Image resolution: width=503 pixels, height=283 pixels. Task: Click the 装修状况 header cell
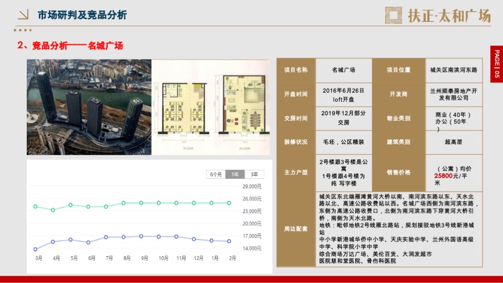(296, 142)
